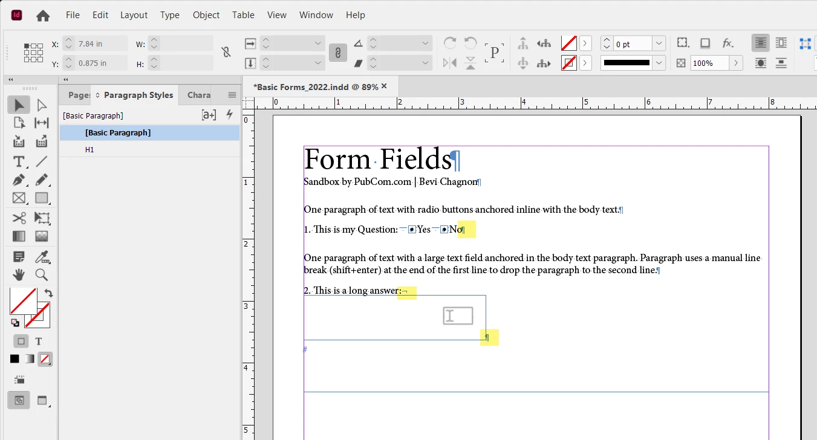Click the Quick Apply lightning icon
The height and width of the screenshot is (440, 817).
coord(229,114)
